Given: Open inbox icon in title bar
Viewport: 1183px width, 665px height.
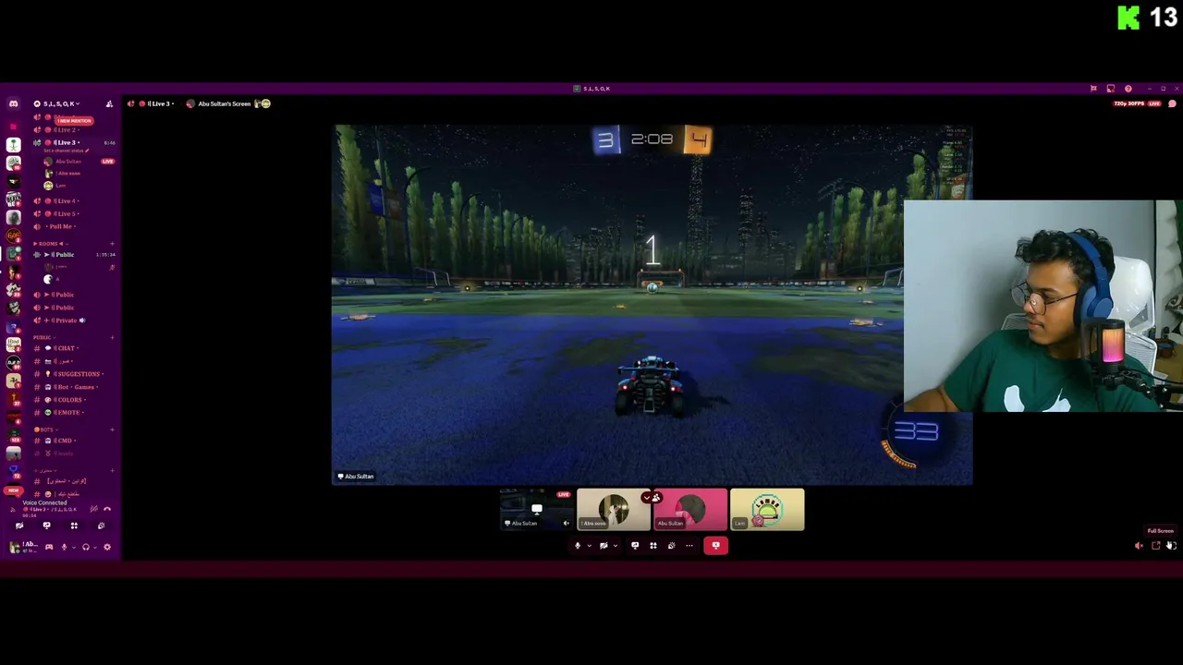Looking at the screenshot, I should (x=1111, y=89).
